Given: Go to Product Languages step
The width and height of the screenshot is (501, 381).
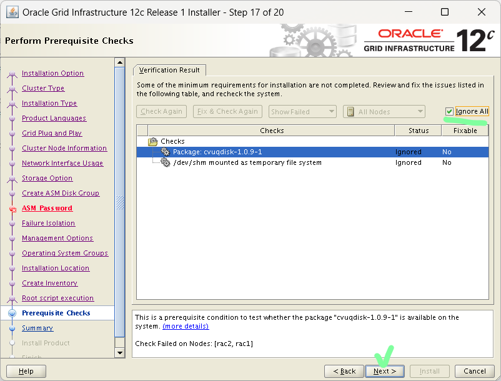Looking at the screenshot, I should click(54, 118).
